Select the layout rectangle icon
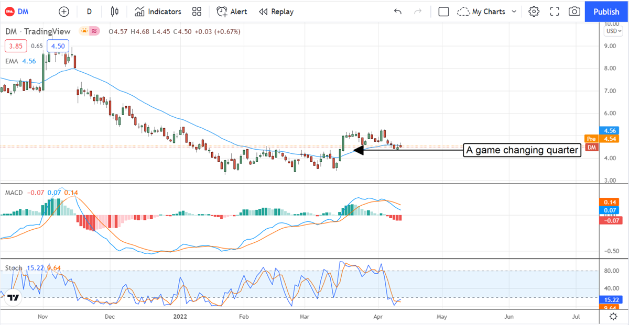The image size is (629, 325). [x=443, y=12]
